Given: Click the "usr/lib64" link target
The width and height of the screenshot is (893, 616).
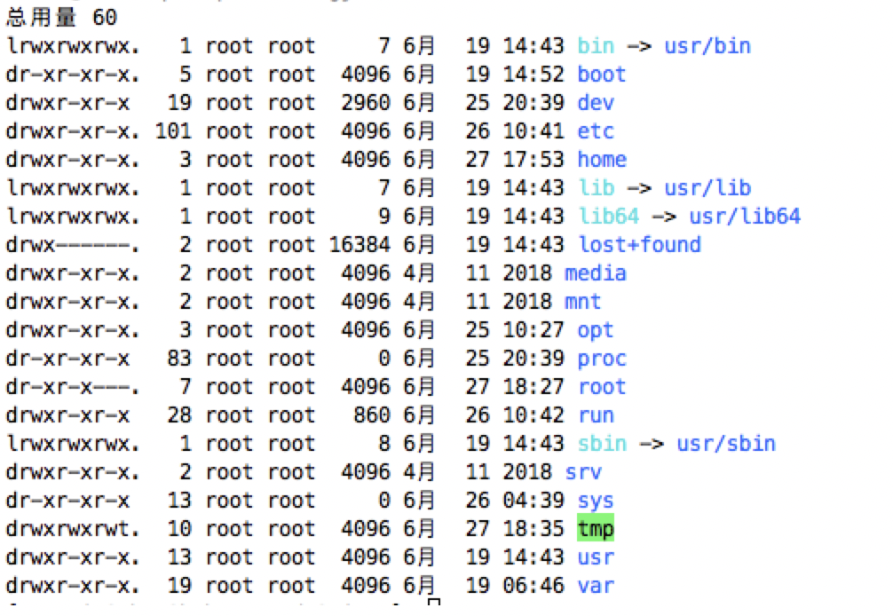Looking at the screenshot, I should pos(745,217).
